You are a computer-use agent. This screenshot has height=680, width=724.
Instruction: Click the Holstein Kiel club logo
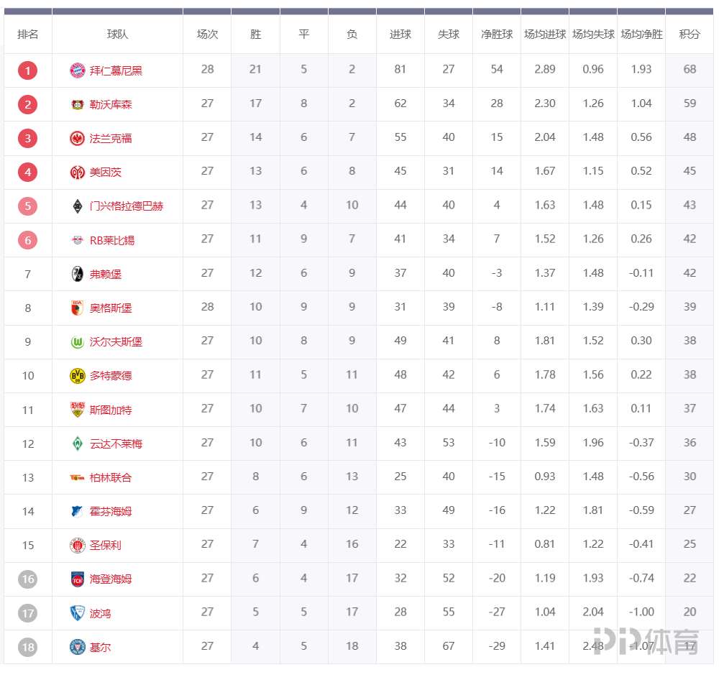(77, 647)
